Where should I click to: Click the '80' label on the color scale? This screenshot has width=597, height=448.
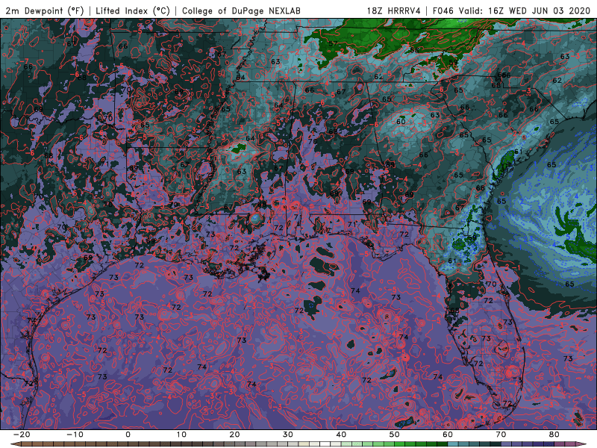[x=554, y=435]
